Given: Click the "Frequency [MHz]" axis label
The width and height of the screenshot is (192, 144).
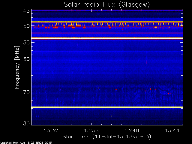Looking at the screenshot, I should tap(17, 67).
